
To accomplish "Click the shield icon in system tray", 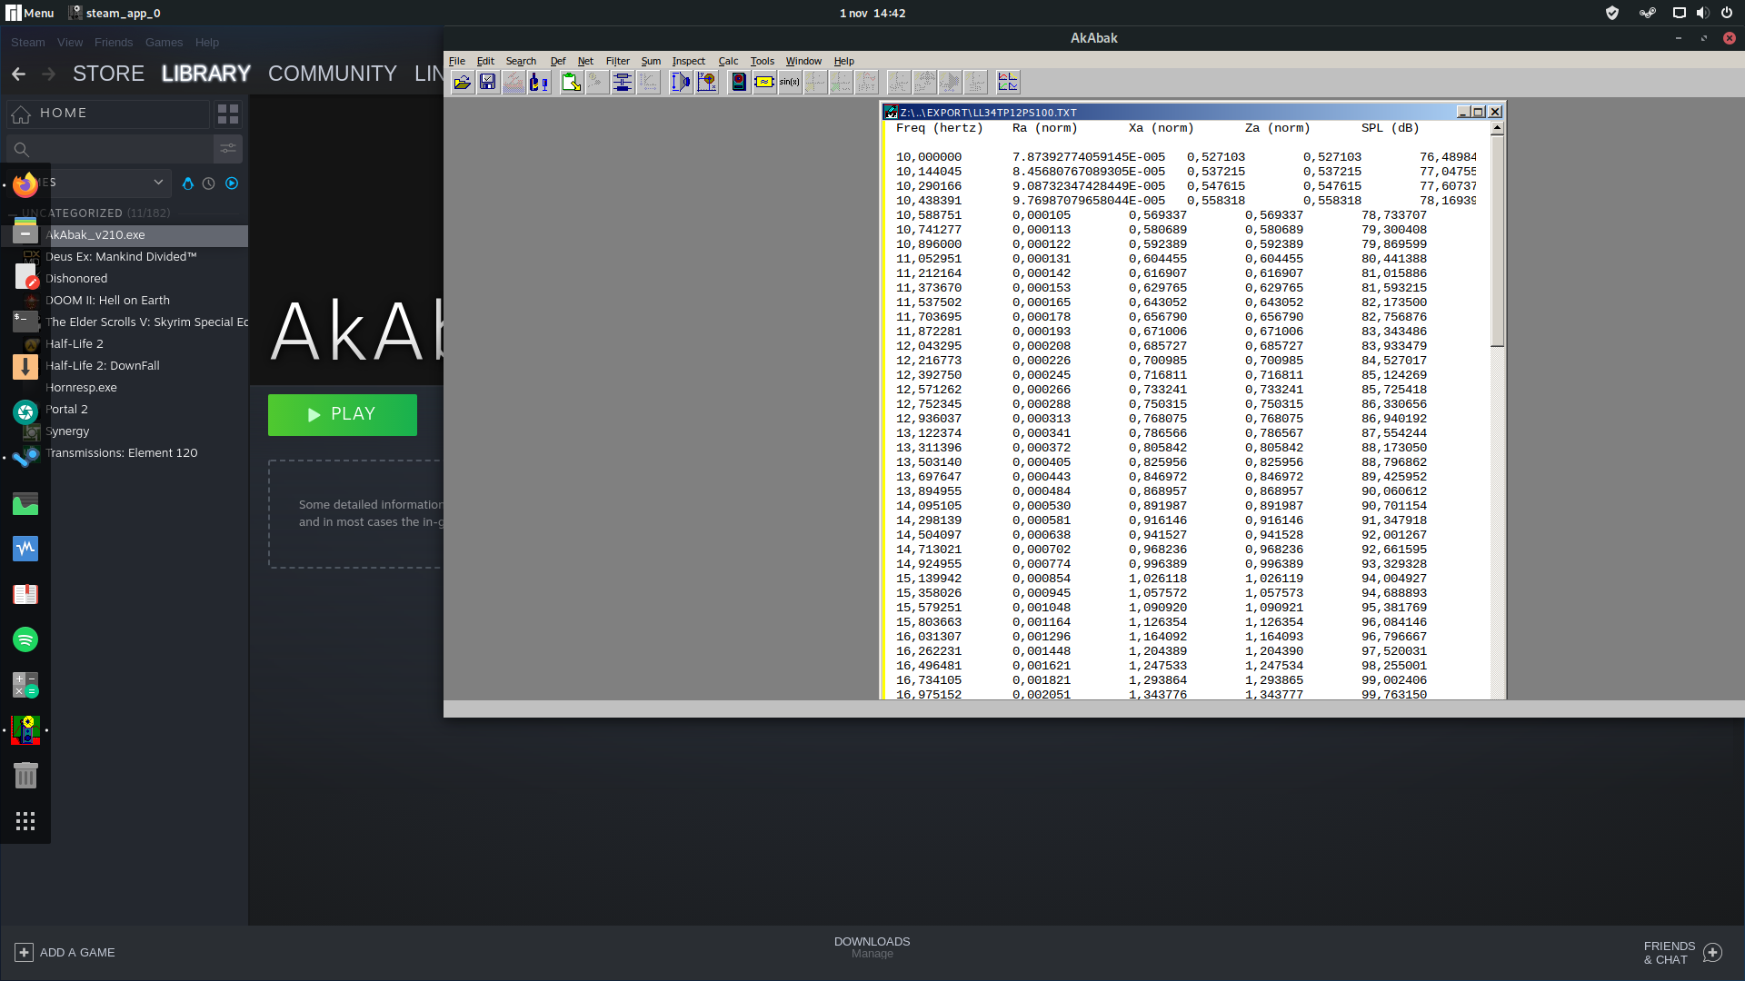I will 1612,13.
